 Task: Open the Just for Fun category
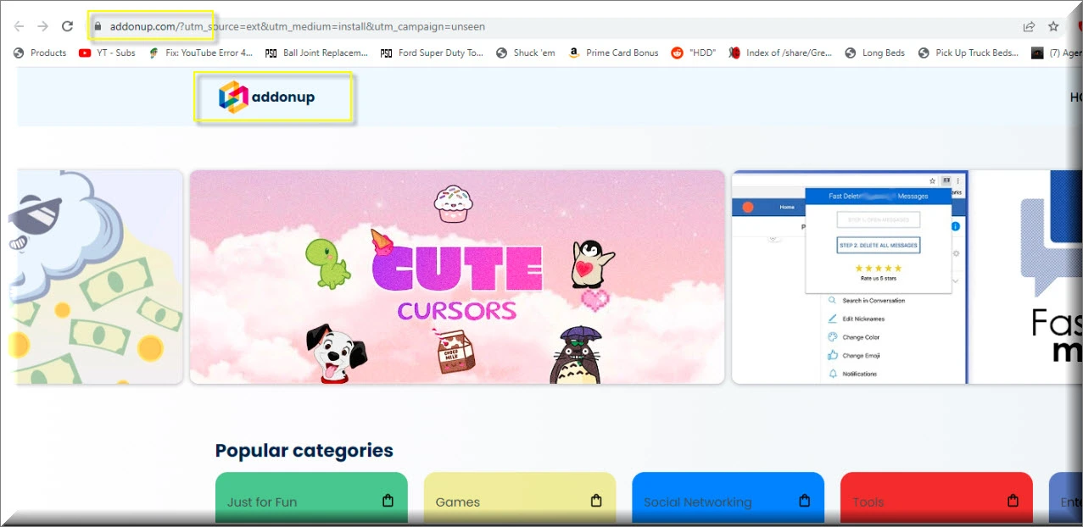point(311,498)
